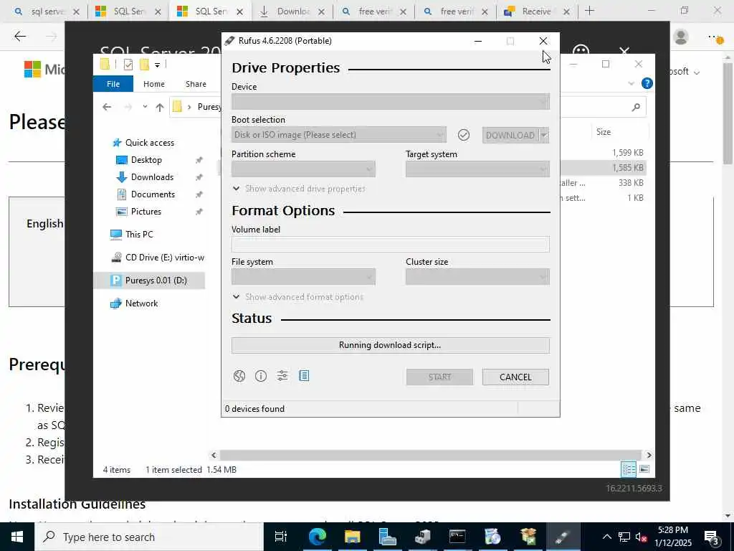Click the Volume label input field
The image size is (734, 551).
(391, 244)
